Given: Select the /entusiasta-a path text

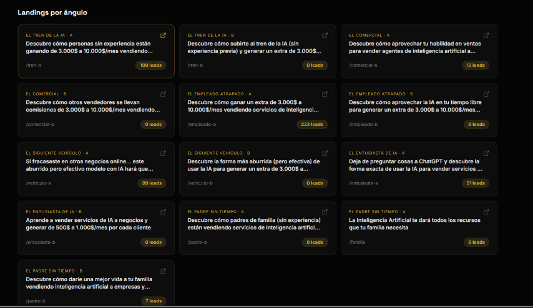Looking at the screenshot, I should pos(364,183).
